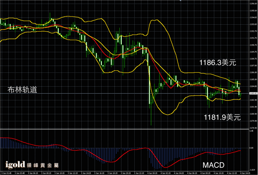Click the divider between price chart and MACD
The height and width of the screenshot is (175, 258).
(x=125, y=129)
